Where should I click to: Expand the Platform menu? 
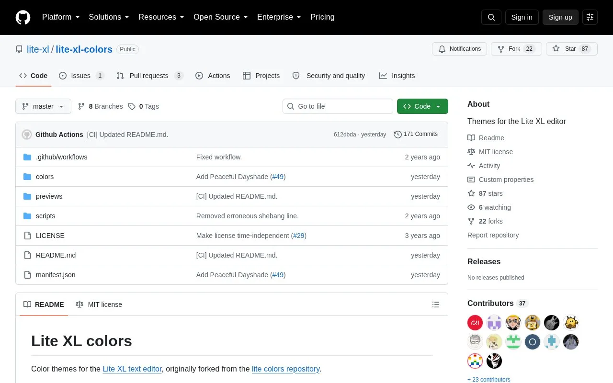(x=61, y=17)
